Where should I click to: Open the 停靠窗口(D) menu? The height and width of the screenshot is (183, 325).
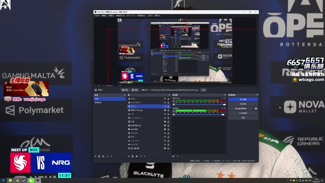120,16
